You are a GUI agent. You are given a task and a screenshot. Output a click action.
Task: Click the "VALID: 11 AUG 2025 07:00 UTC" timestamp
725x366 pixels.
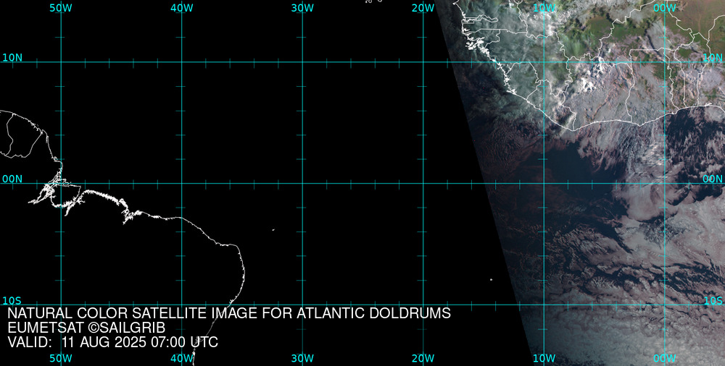[113, 342]
